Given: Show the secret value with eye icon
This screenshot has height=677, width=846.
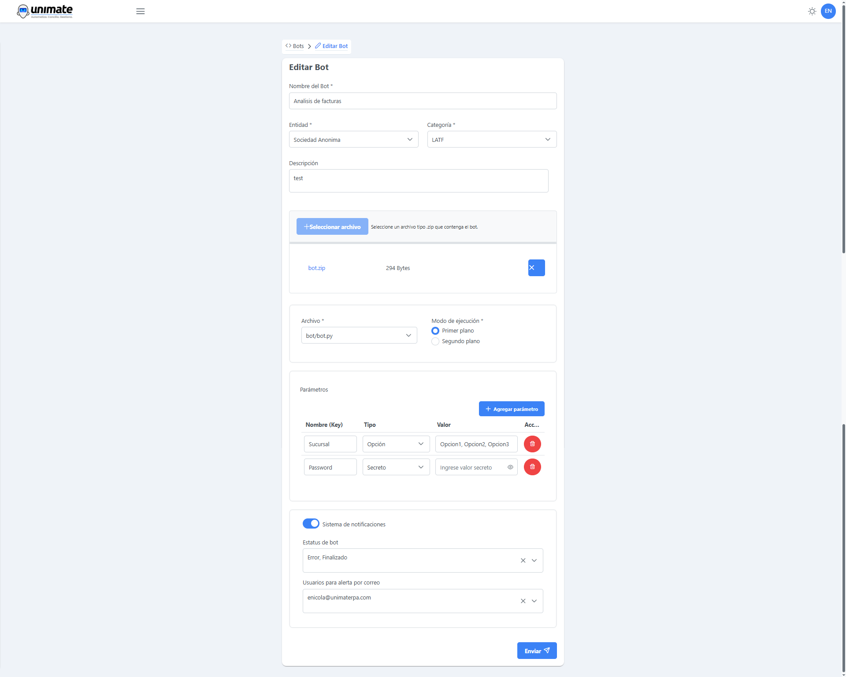Looking at the screenshot, I should point(510,467).
